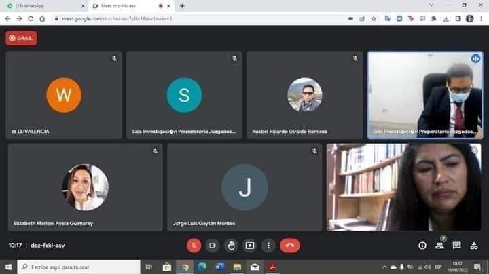This screenshot has width=489, height=274.
Task: Expand the system tray hidden icons arrow
Action: (x=384, y=267)
